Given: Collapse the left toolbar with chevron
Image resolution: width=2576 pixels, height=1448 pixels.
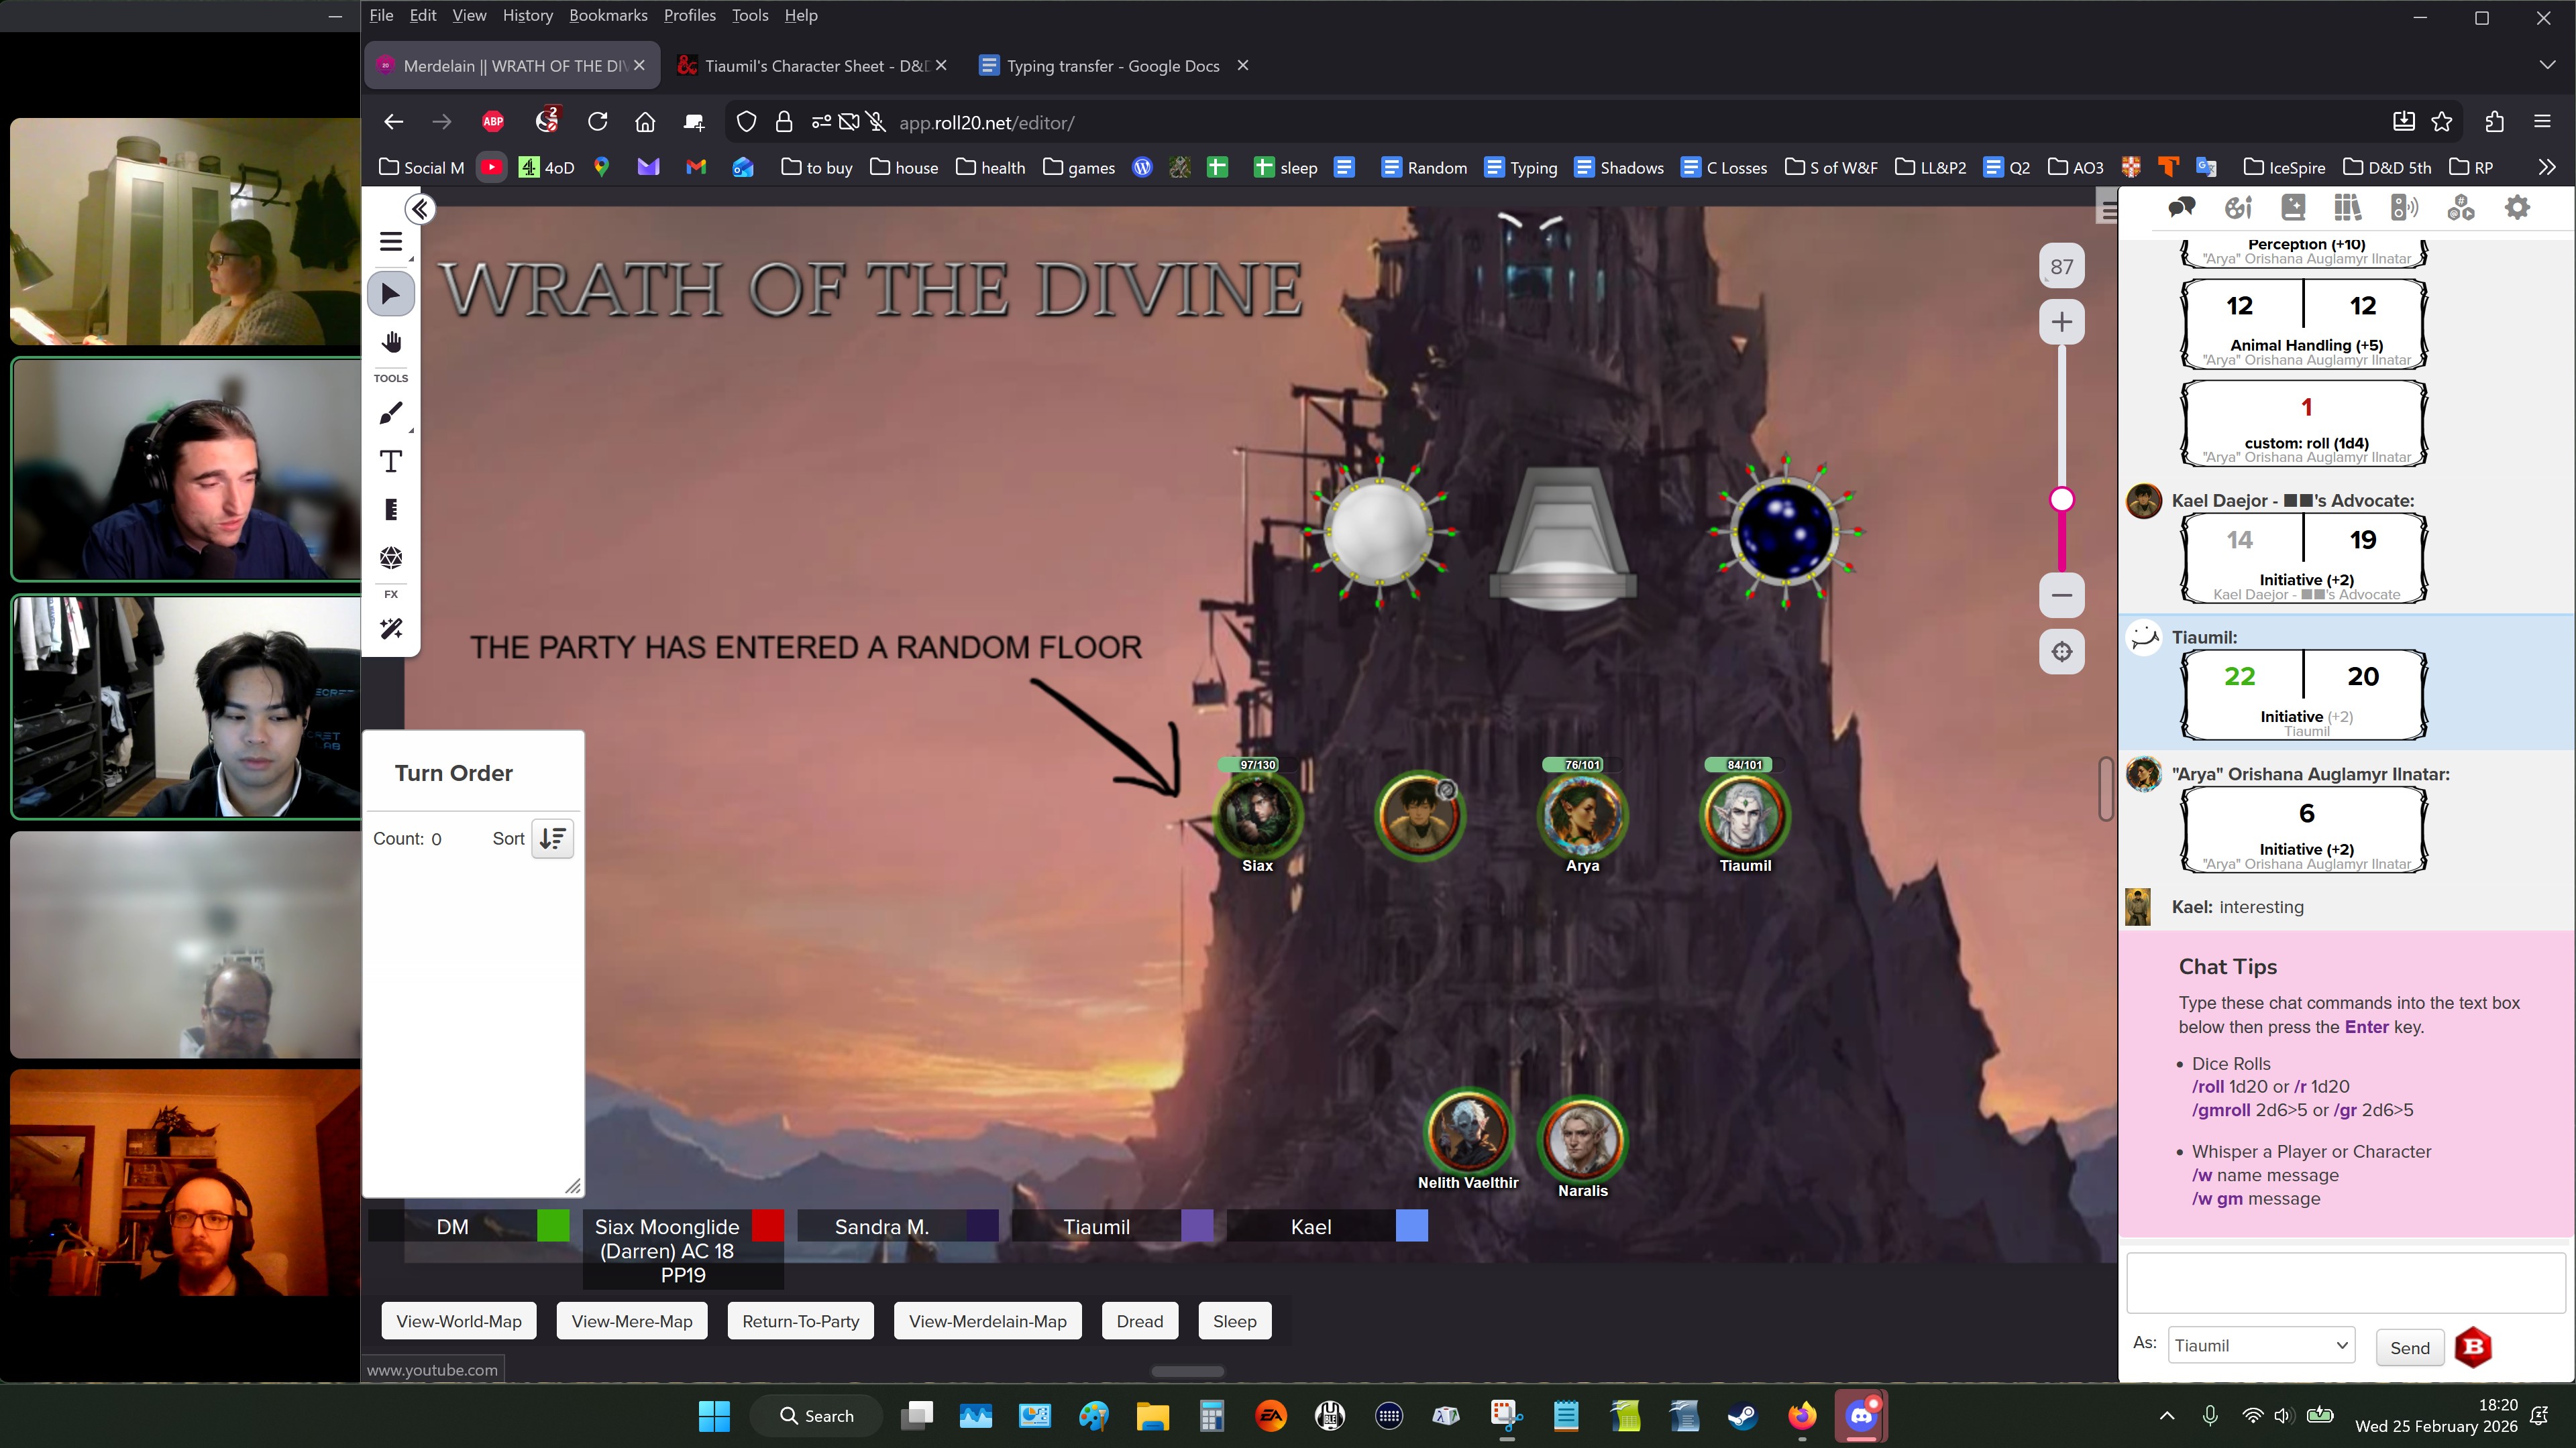Looking at the screenshot, I should click(x=420, y=209).
